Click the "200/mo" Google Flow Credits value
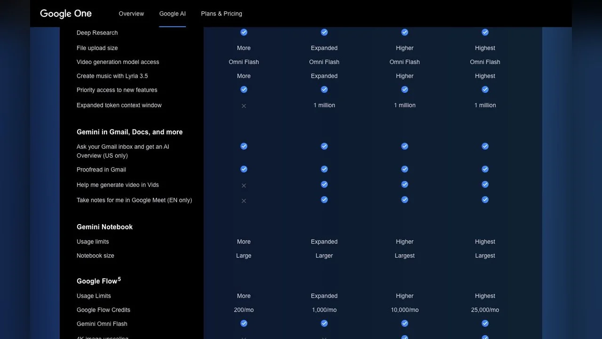Viewport: 602px width, 339px height. point(244,310)
